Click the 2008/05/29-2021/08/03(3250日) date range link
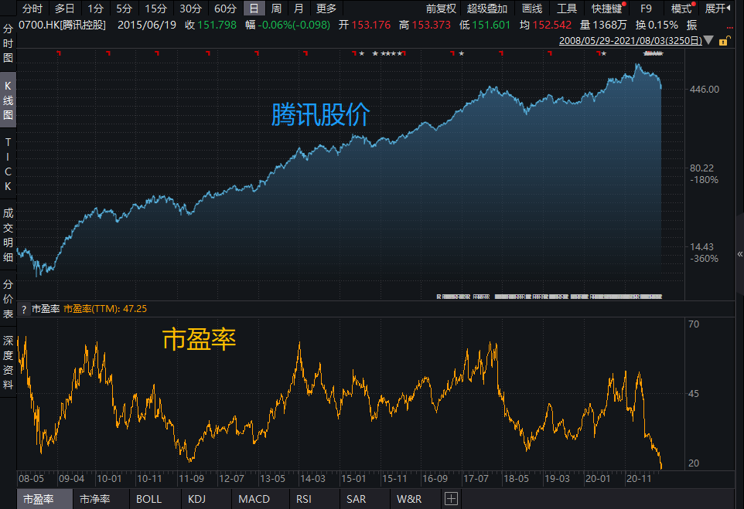744x509 pixels. point(630,41)
